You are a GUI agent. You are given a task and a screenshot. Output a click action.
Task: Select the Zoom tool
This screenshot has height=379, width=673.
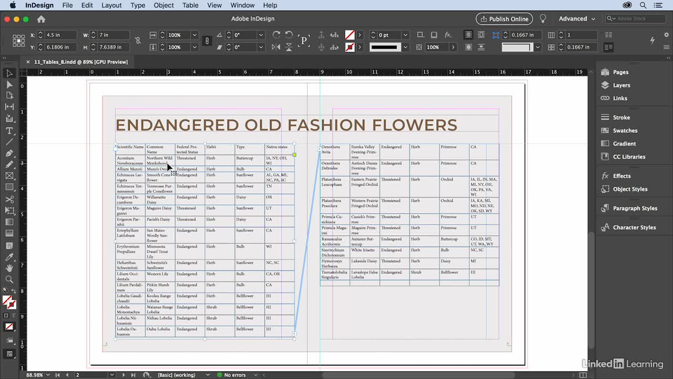9,280
